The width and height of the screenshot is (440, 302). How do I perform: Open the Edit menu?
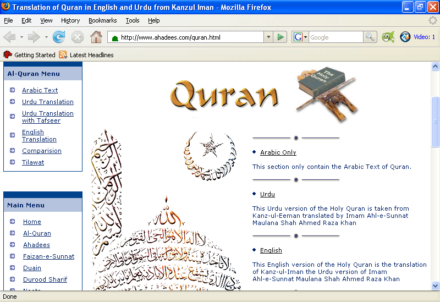point(26,20)
